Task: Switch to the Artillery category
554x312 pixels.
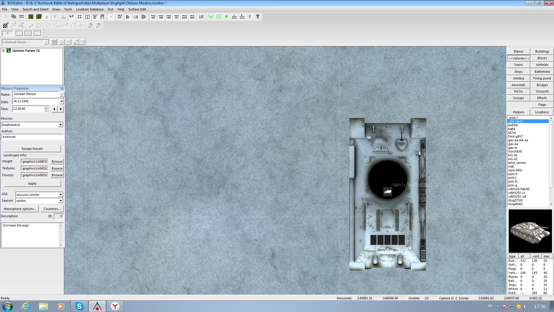Action: 519,78
